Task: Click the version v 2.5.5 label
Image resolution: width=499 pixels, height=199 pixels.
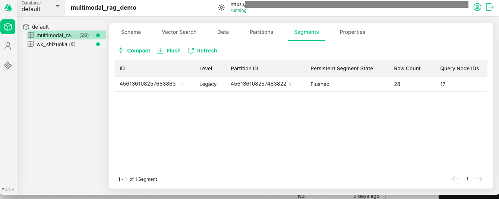Action: pos(8,189)
